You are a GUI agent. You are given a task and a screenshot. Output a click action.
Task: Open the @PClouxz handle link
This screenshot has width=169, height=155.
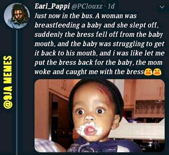pyautogui.click(x=86, y=7)
